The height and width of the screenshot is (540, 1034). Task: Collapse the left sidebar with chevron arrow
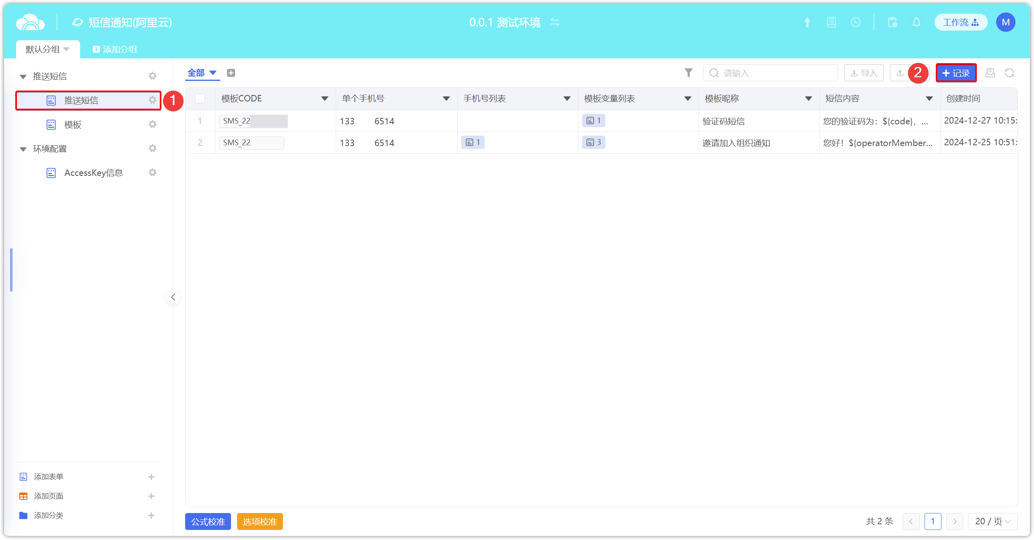point(173,297)
